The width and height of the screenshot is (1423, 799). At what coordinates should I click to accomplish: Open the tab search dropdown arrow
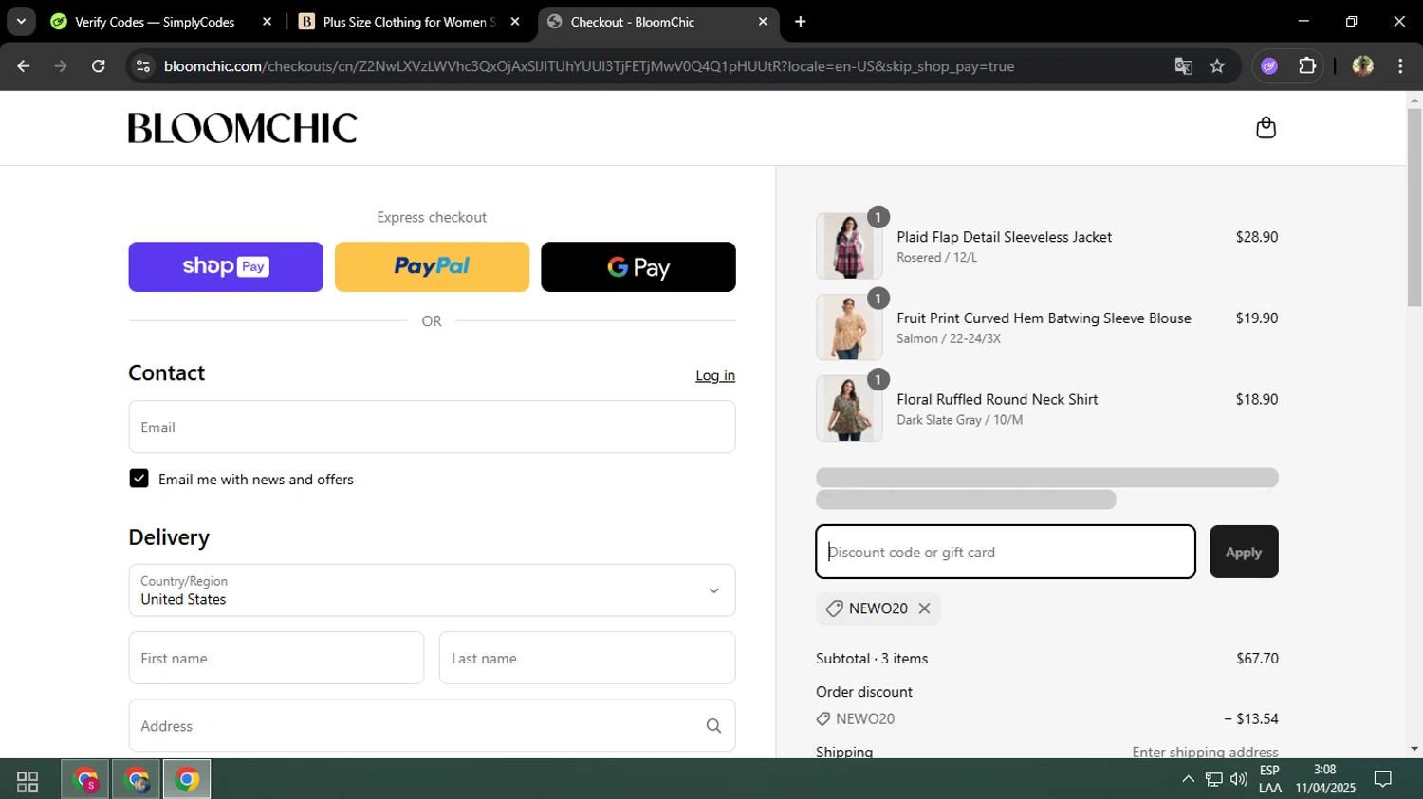(x=21, y=22)
